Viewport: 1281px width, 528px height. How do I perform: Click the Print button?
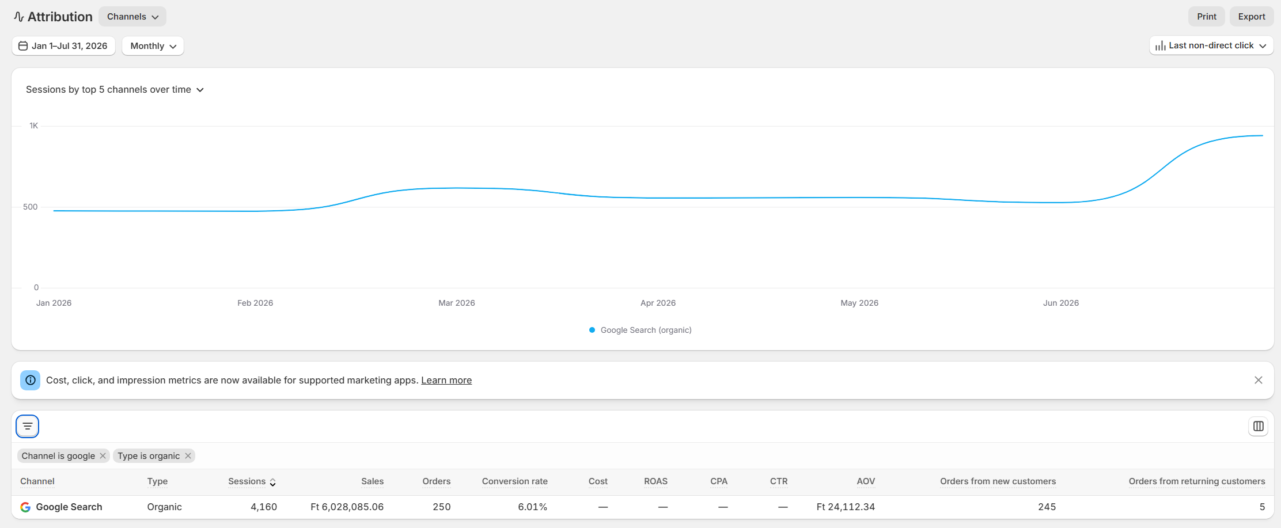pos(1207,17)
